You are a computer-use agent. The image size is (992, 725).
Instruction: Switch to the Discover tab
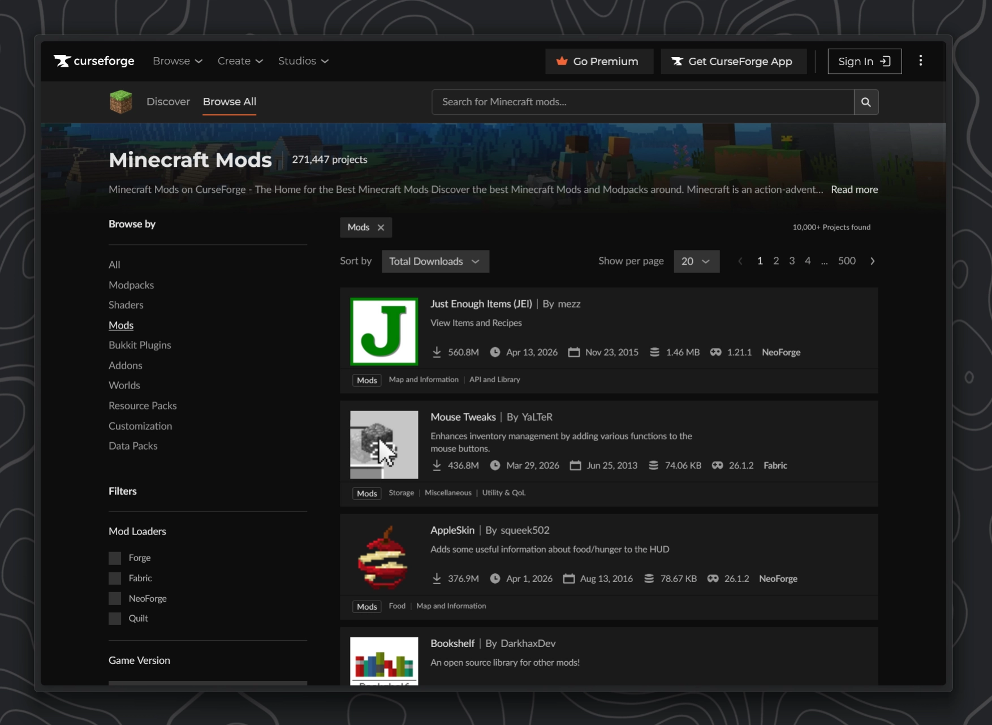click(168, 102)
